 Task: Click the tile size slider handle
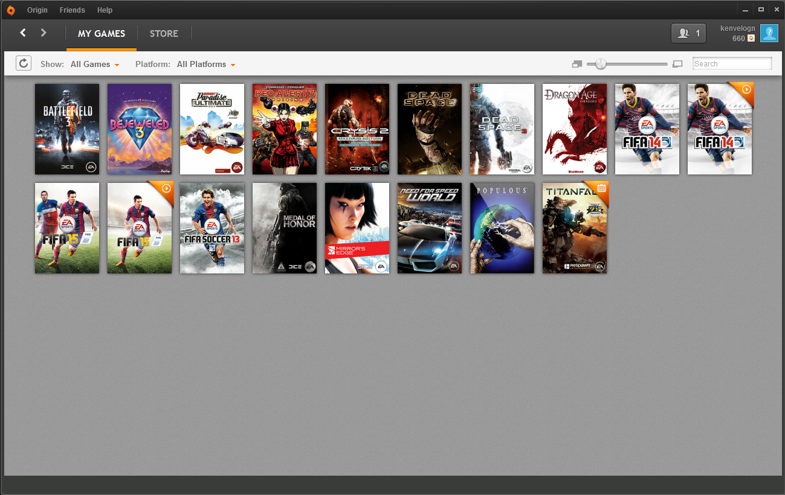600,63
